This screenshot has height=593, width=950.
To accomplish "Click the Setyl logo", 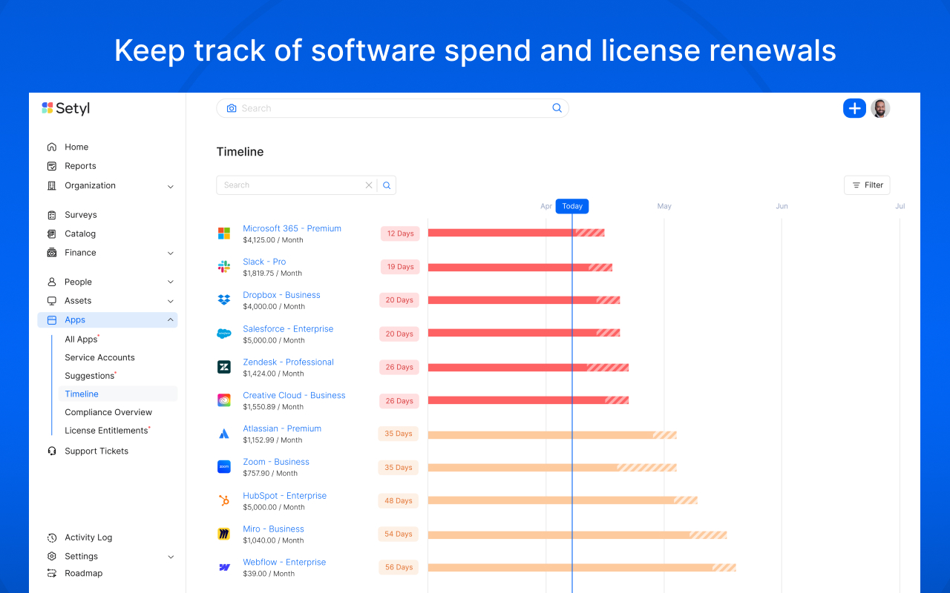I will coord(66,108).
